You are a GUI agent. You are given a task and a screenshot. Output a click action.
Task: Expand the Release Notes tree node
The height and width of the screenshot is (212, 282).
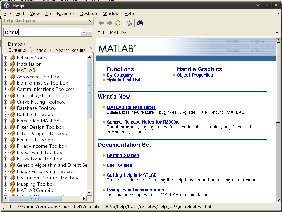(5, 58)
